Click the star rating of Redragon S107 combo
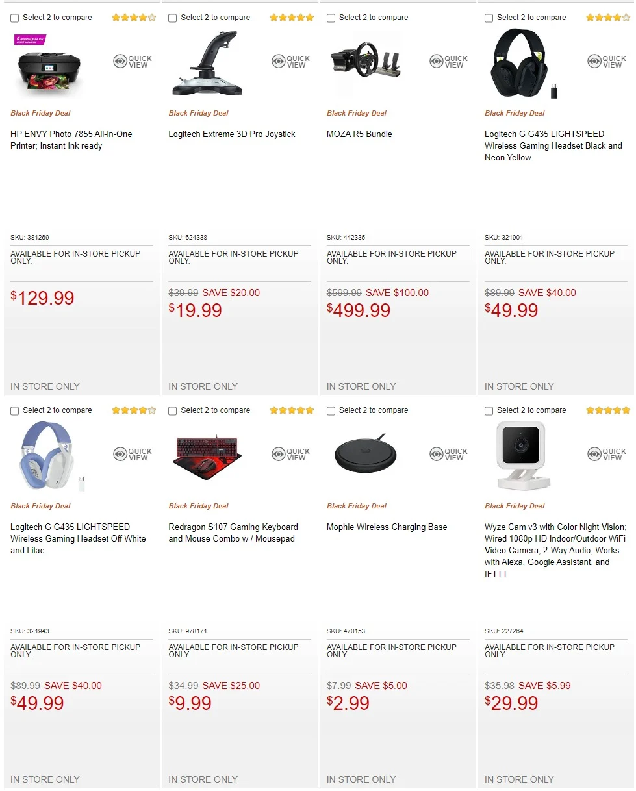 click(292, 410)
